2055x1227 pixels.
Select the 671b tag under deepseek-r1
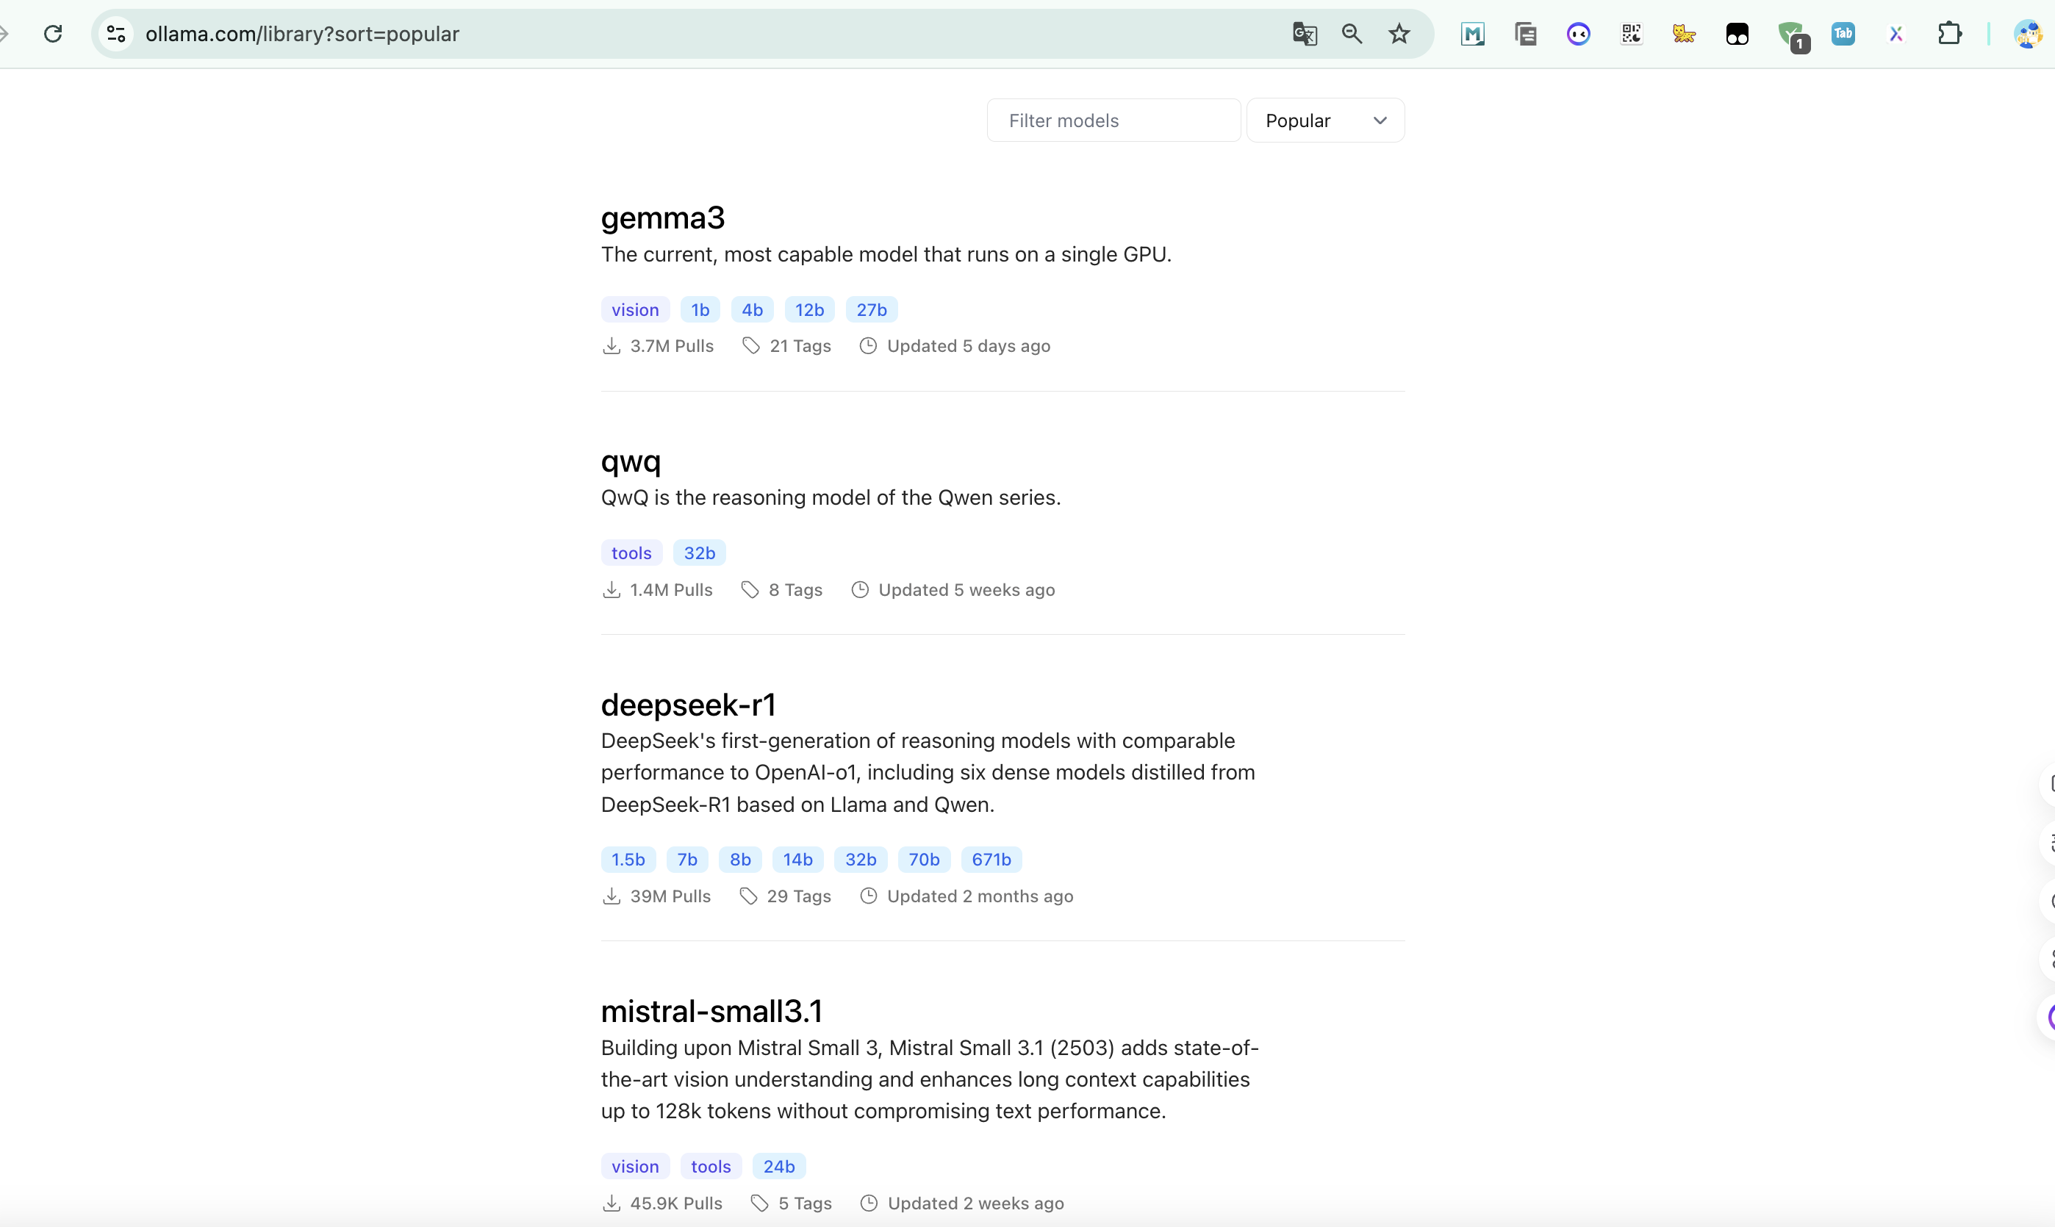pos(991,860)
